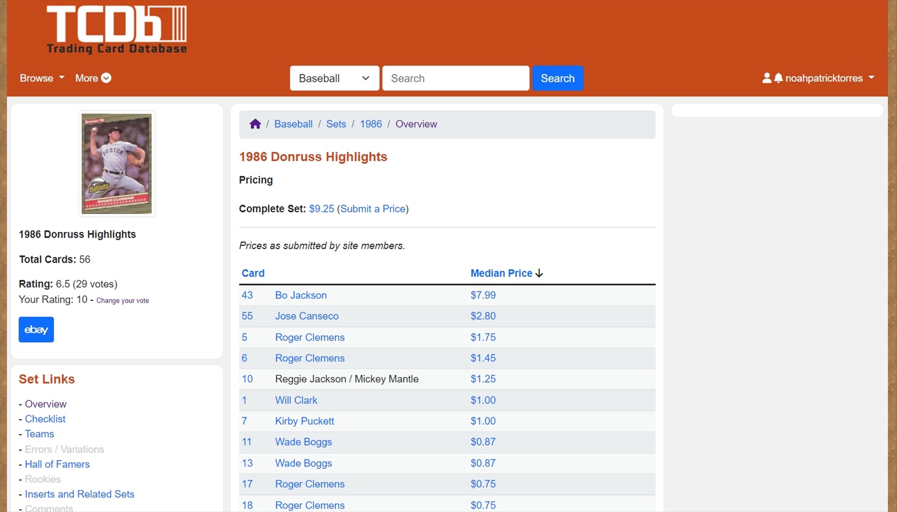Image resolution: width=897 pixels, height=512 pixels.
Task: Click the $1.25 Reggie Jackson price
Action: [x=483, y=379]
